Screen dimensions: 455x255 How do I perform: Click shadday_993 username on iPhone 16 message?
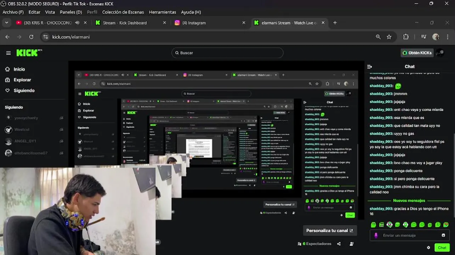pyautogui.click(x=381, y=209)
